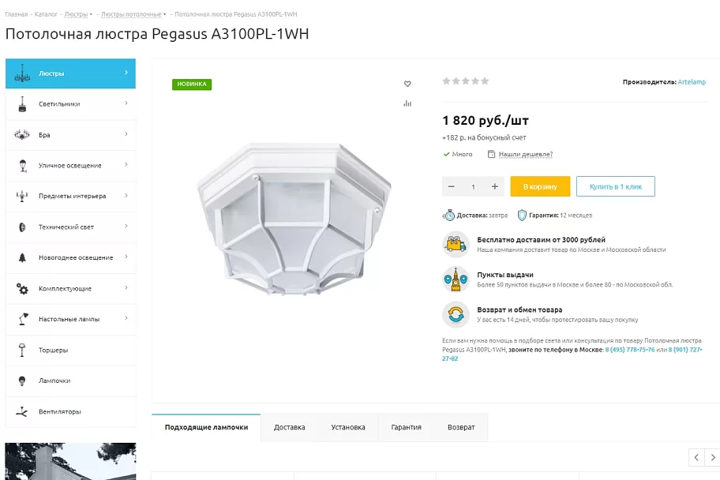Click the quantity input field
The width and height of the screenshot is (720, 480).
(473, 186)
